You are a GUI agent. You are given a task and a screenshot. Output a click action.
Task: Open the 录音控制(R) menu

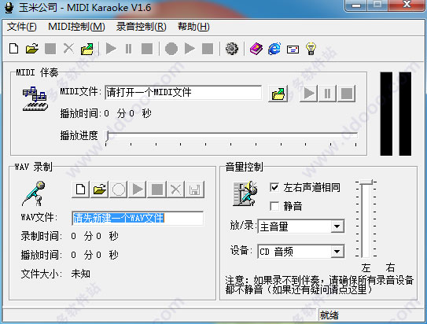coord(142,27)
